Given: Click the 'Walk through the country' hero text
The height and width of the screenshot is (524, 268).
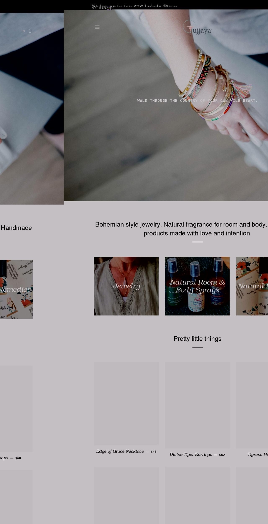Looking at the screenshot, I should [197, 101].
